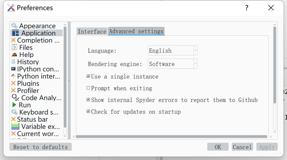Switch to the Interface tab
Viewport: 287px width, 160px height.
(x=92, y=31)
